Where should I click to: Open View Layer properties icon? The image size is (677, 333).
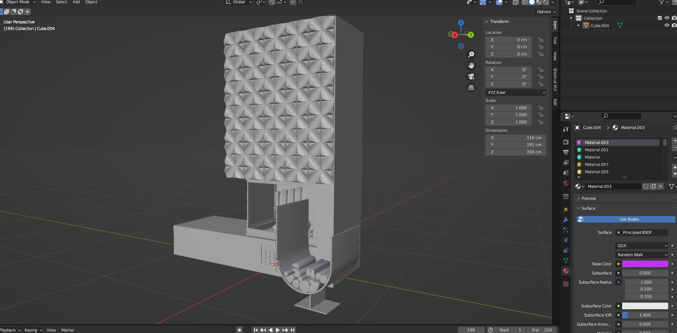[566, 162]
